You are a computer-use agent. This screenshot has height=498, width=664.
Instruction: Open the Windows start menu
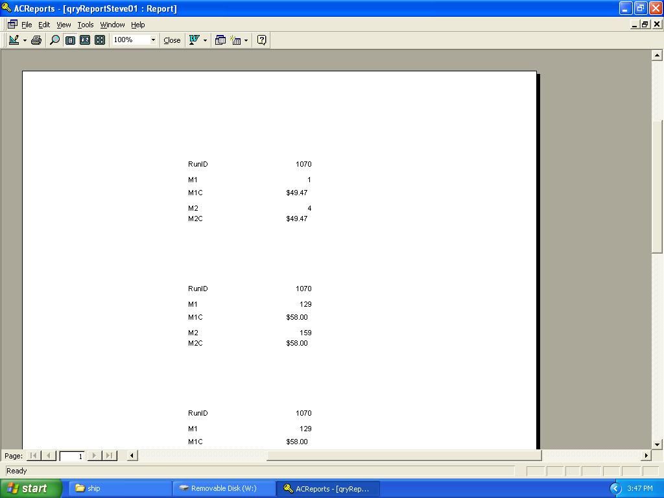(30, 488)
